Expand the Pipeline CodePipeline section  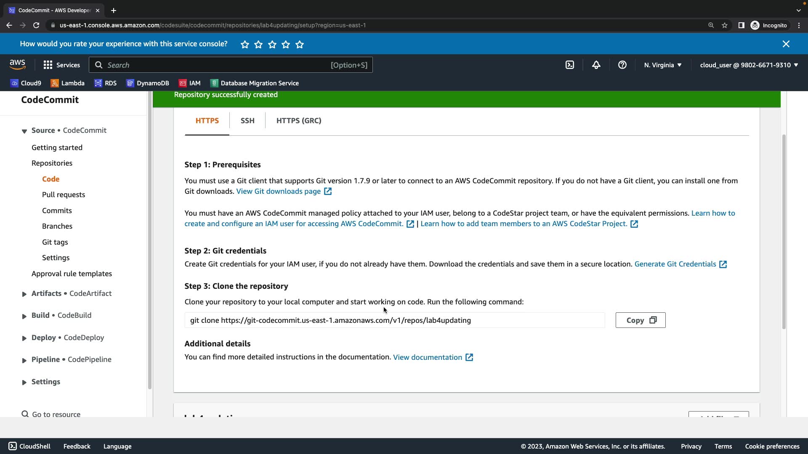24,360
